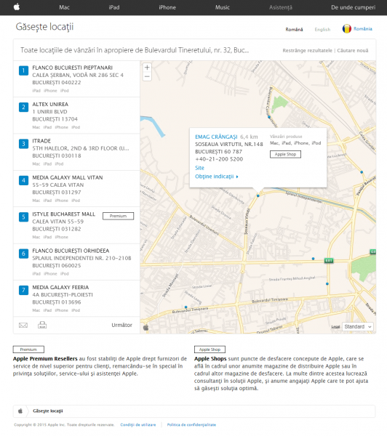Zoom out the map with minus button
The height and width of the screenshot is (436, 387).
click(147, 76)
